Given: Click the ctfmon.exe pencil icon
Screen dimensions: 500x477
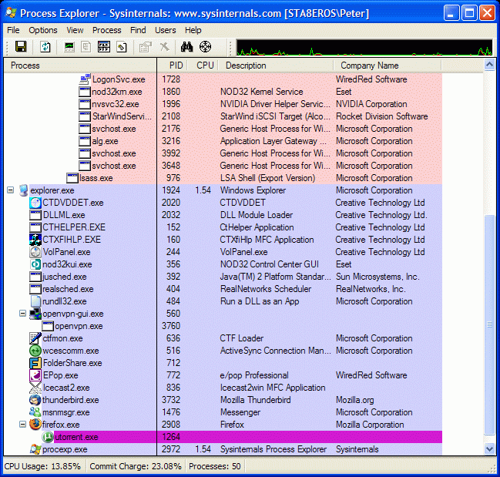Looking at the screenshot, I should click(x=35, y=338).
